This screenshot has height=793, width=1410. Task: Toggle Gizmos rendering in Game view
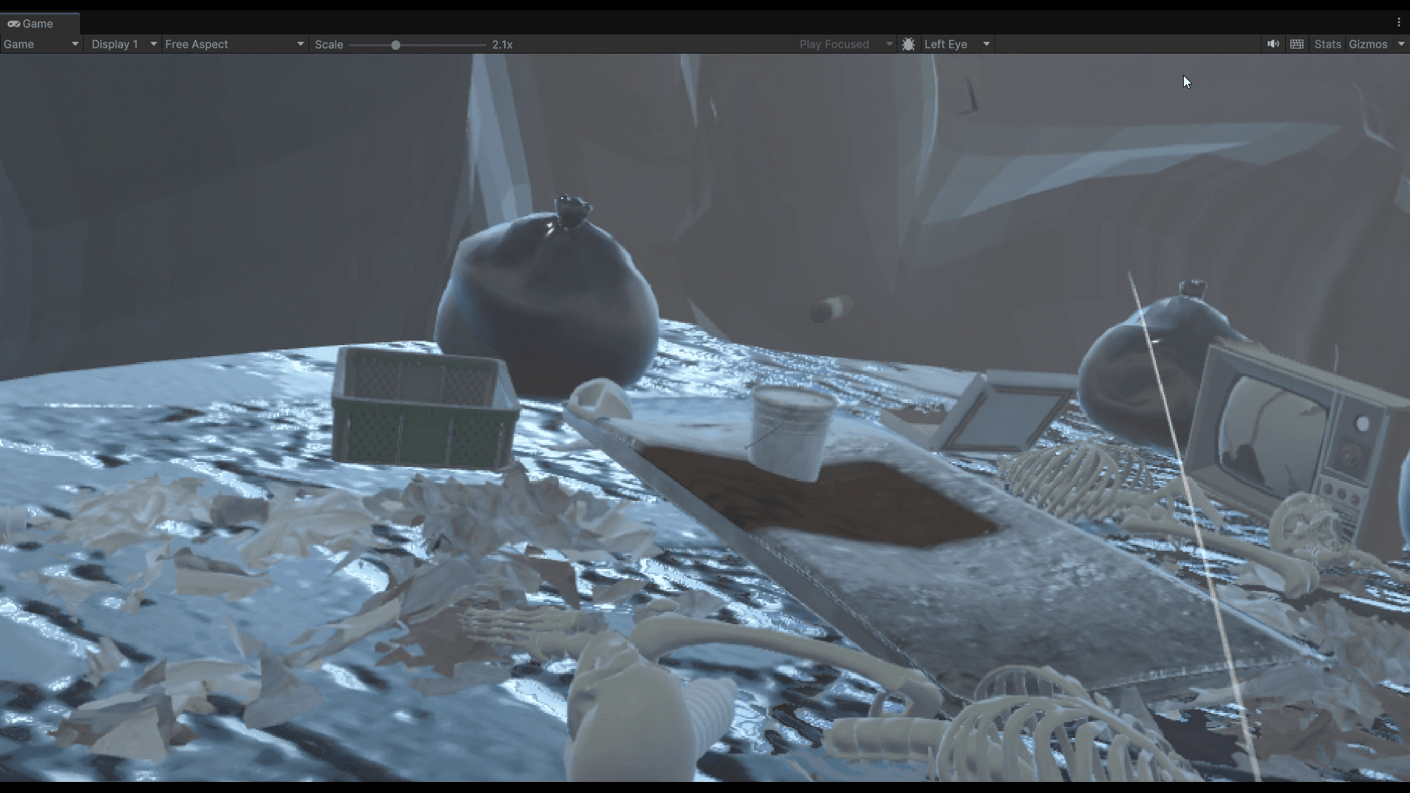tap(1367, 44)
